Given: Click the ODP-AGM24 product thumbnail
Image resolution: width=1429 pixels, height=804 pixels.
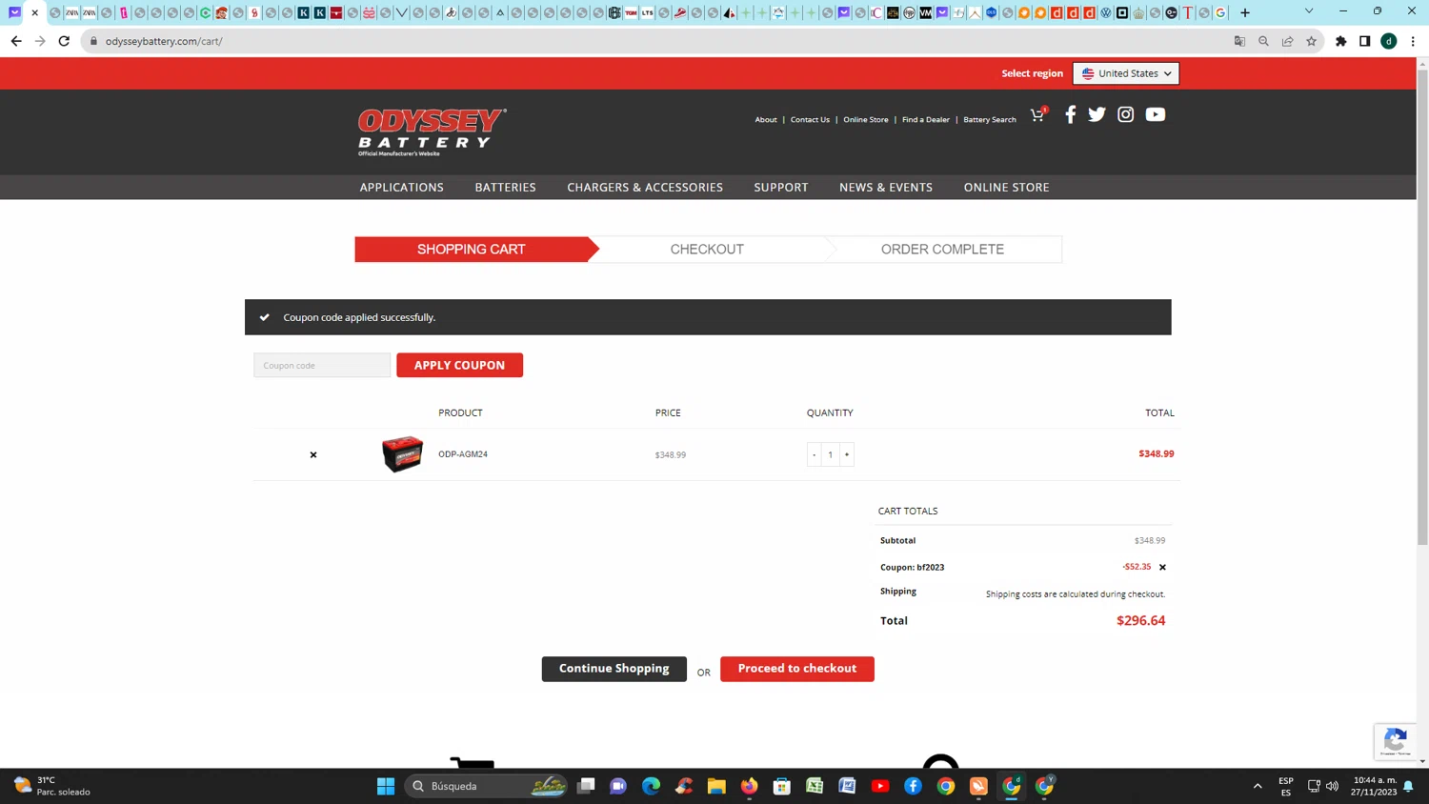Looking at the screenshot, I should pos(402,454).
